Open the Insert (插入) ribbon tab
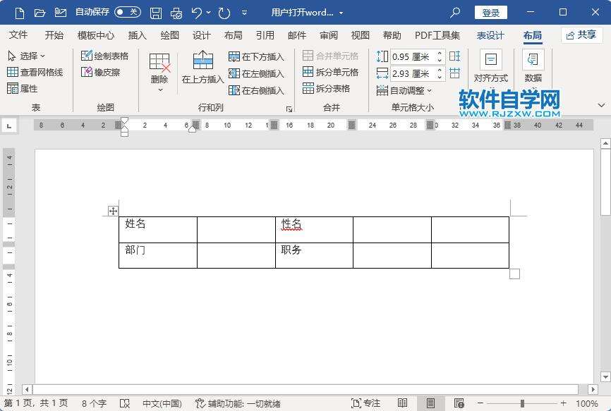Screen dimensions: 611x411 pos(137,35)
